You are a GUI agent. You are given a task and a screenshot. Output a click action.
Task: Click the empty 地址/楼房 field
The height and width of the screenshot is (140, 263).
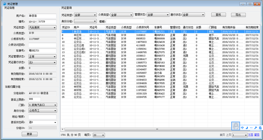43,117
